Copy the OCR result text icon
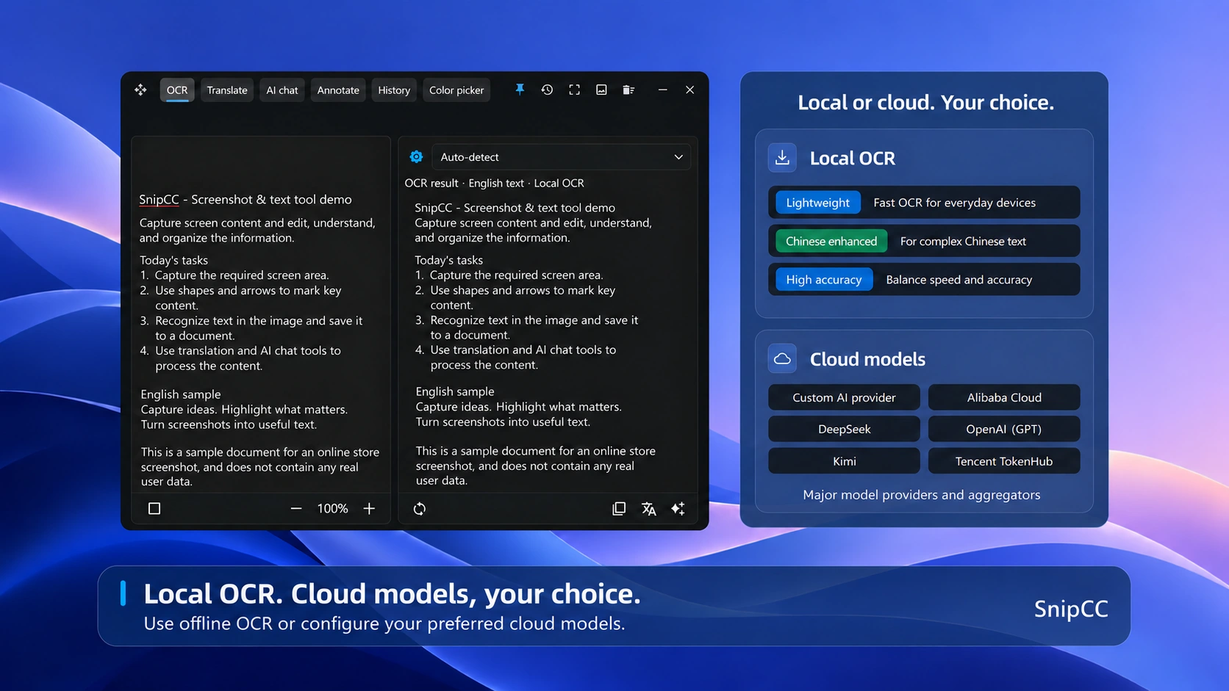This screenshot has height=691, width=1229. 619,509
